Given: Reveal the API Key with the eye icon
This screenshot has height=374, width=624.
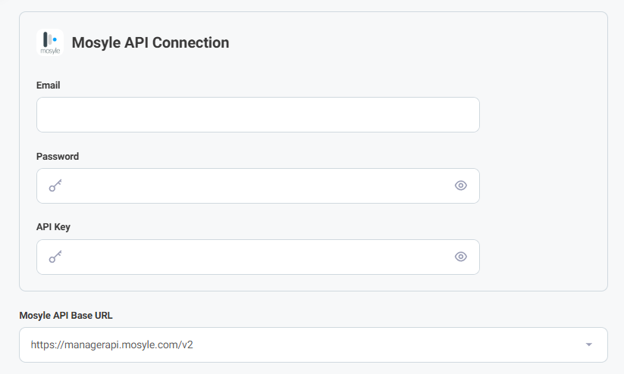Looking at the screenshot, I should tap(461, 257).
